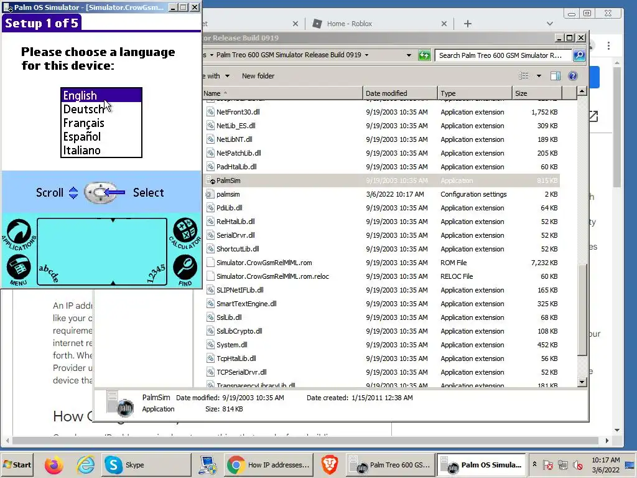This screenshot has height=478, width=637.
Task: Close the Home - Roblox tab
Action: pyautogui.click(x=444, y=24)
